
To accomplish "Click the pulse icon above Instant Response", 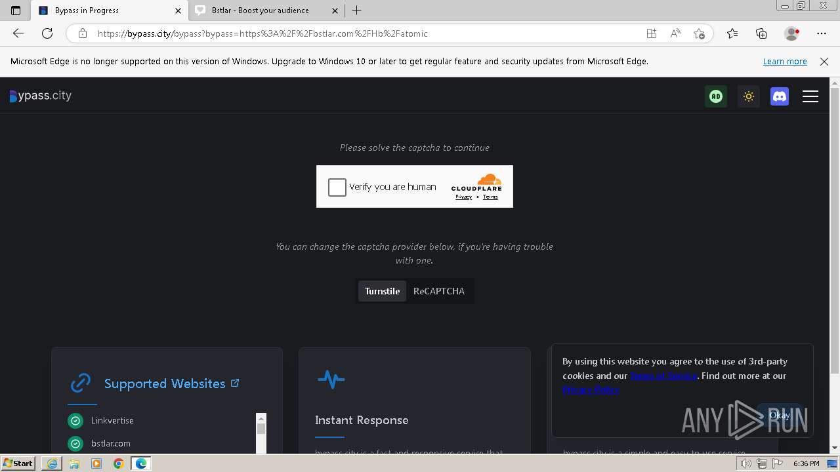I will pyautogui.click(x=331, y=379).
